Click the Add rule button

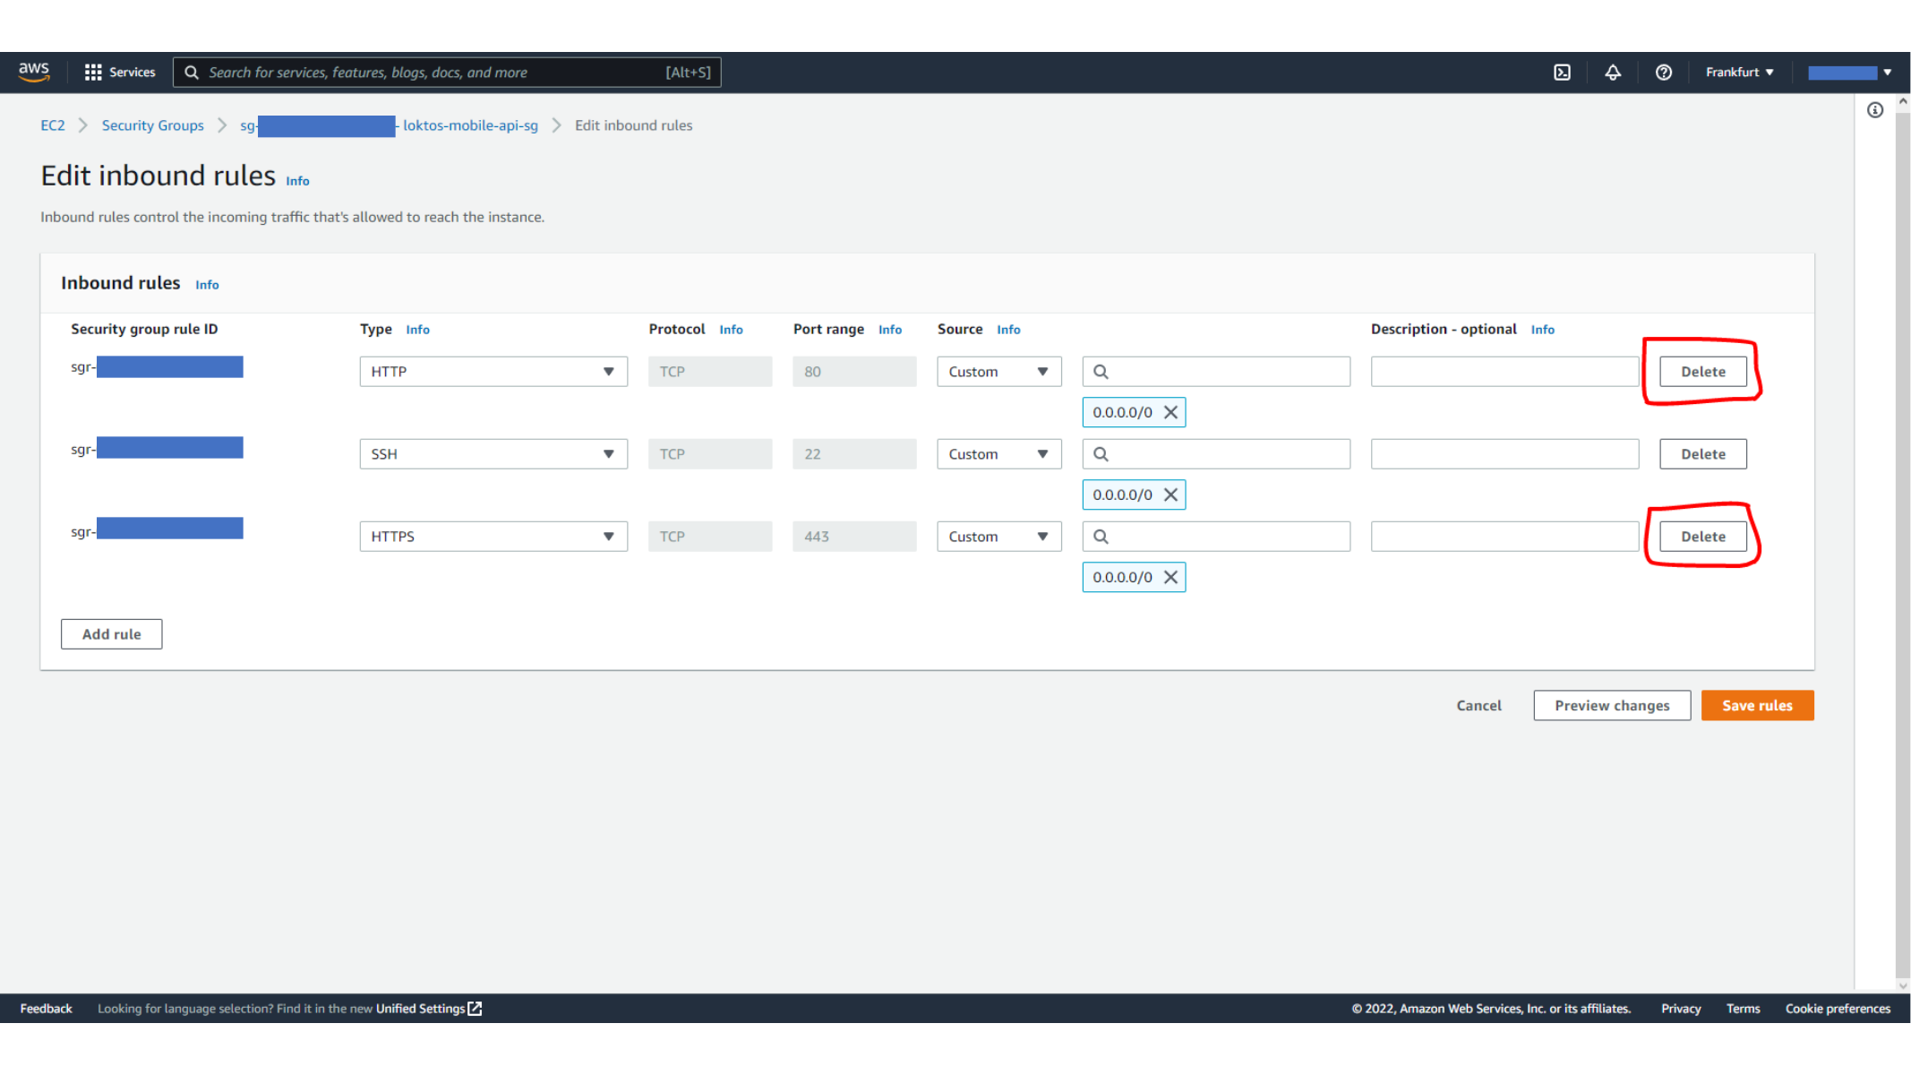click(112, 634)
